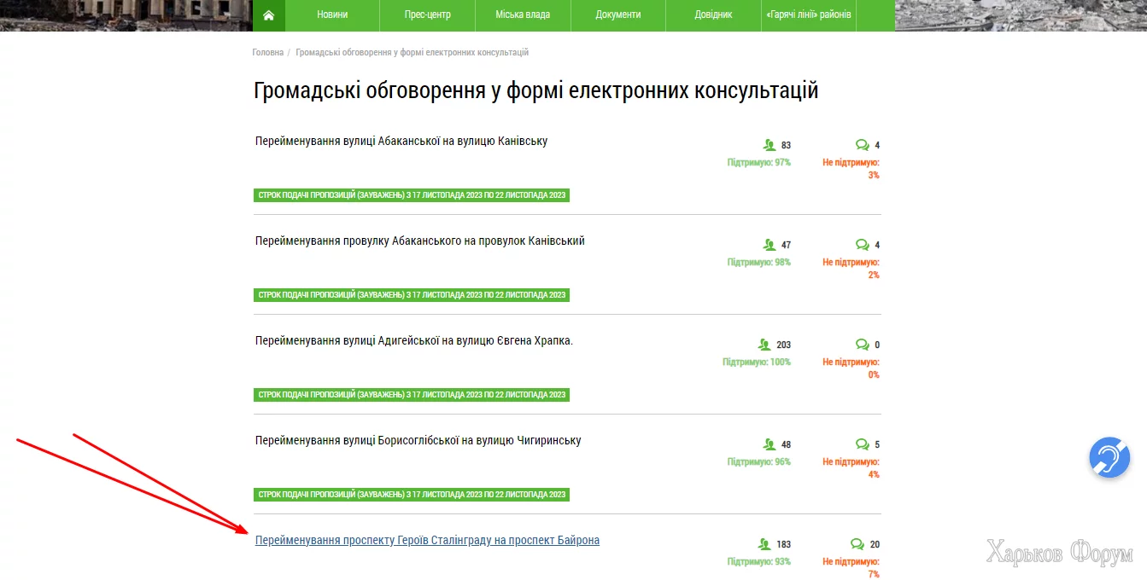The width and height of the screenshot is (1147, 580).
Task: Click the deadline badge under Адигейської
Action: click(x=412, y=395)
